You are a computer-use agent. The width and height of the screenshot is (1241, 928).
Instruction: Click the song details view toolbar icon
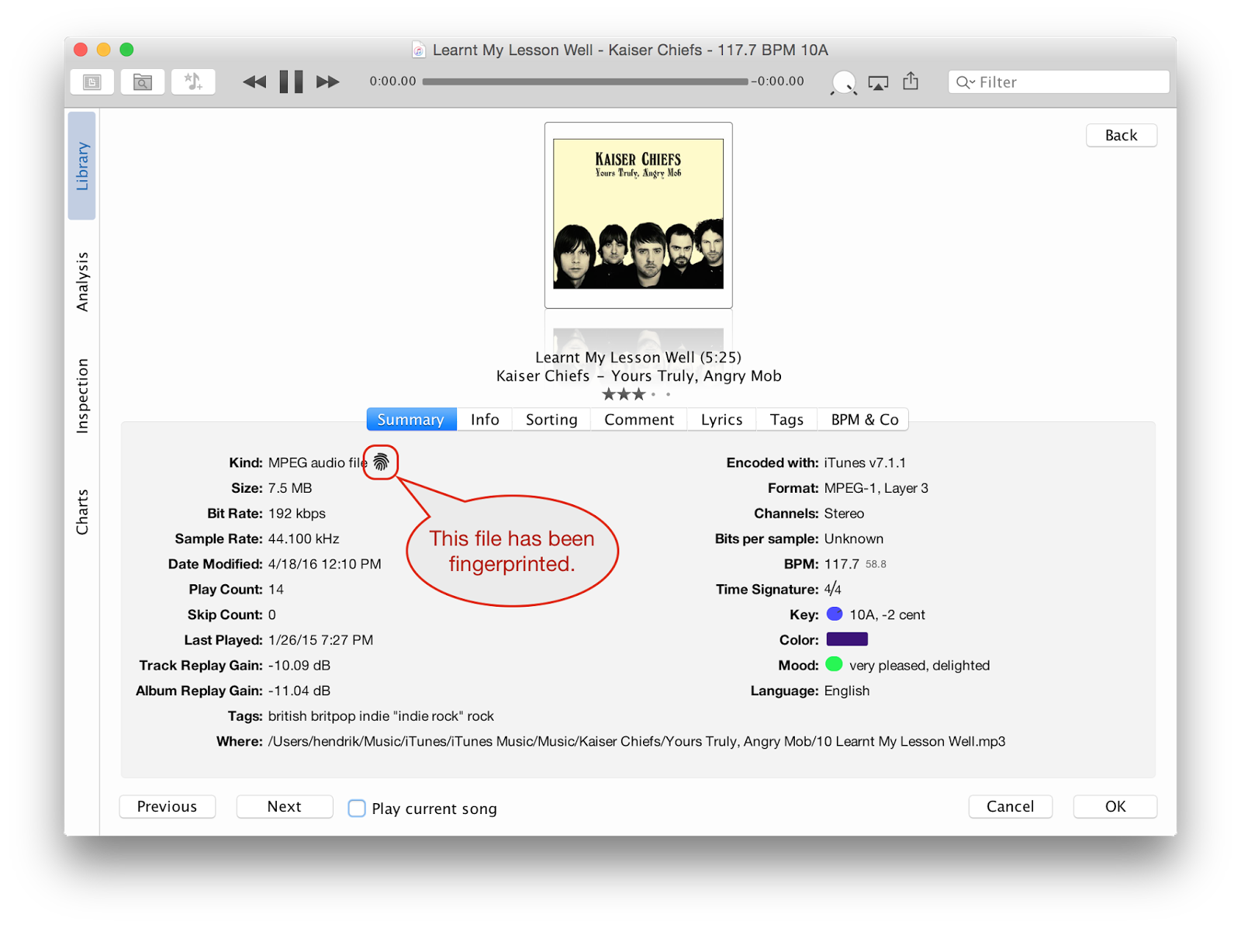click(92, 81)
